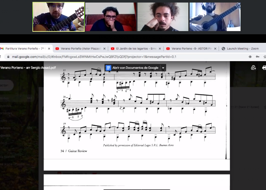The width and height of the screenshot is (266, 190).
Task: Click the globe favicon on Launch Meeting tab
Action: (223, 49)
